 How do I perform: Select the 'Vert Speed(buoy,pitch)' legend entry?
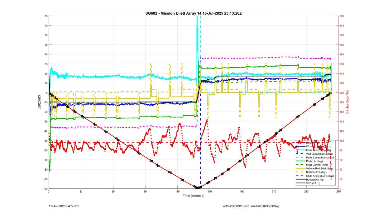coord(319,154)
